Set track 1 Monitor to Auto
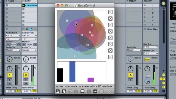 click(13, 45)
